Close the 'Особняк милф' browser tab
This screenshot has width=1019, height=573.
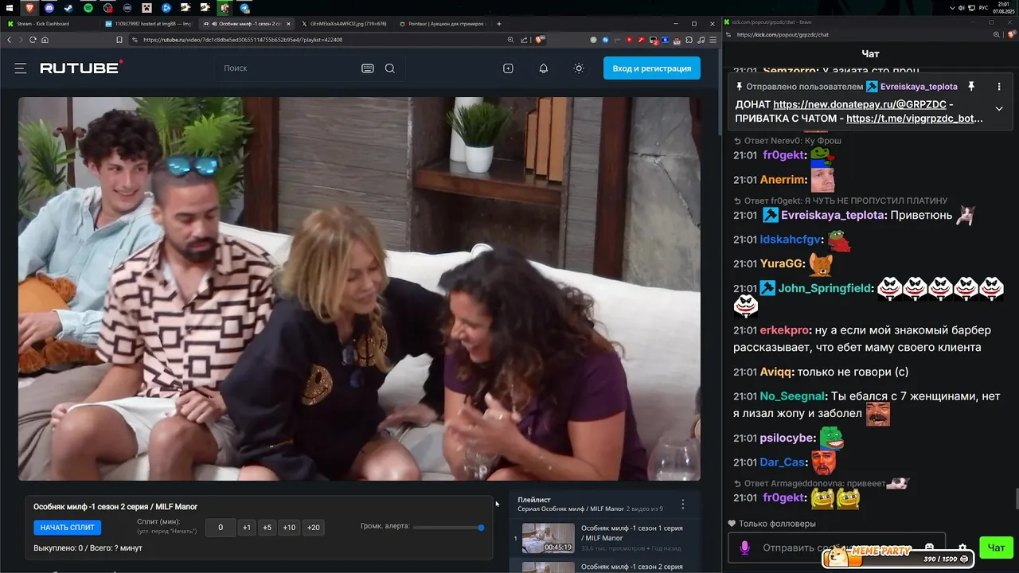pyautogui.click(x=290, y=24)
